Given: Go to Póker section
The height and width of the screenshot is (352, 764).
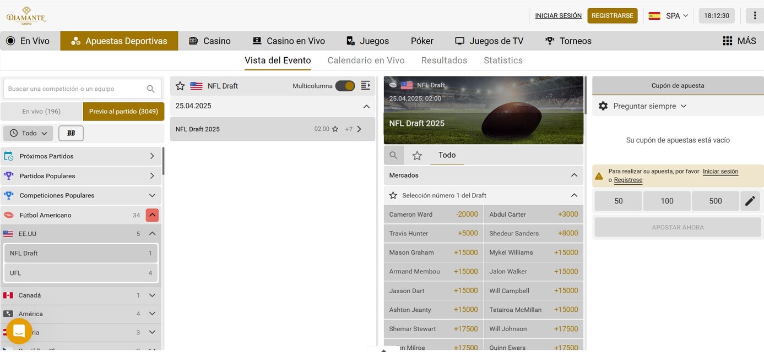Looking at the screenshot, I should (422, 41).
